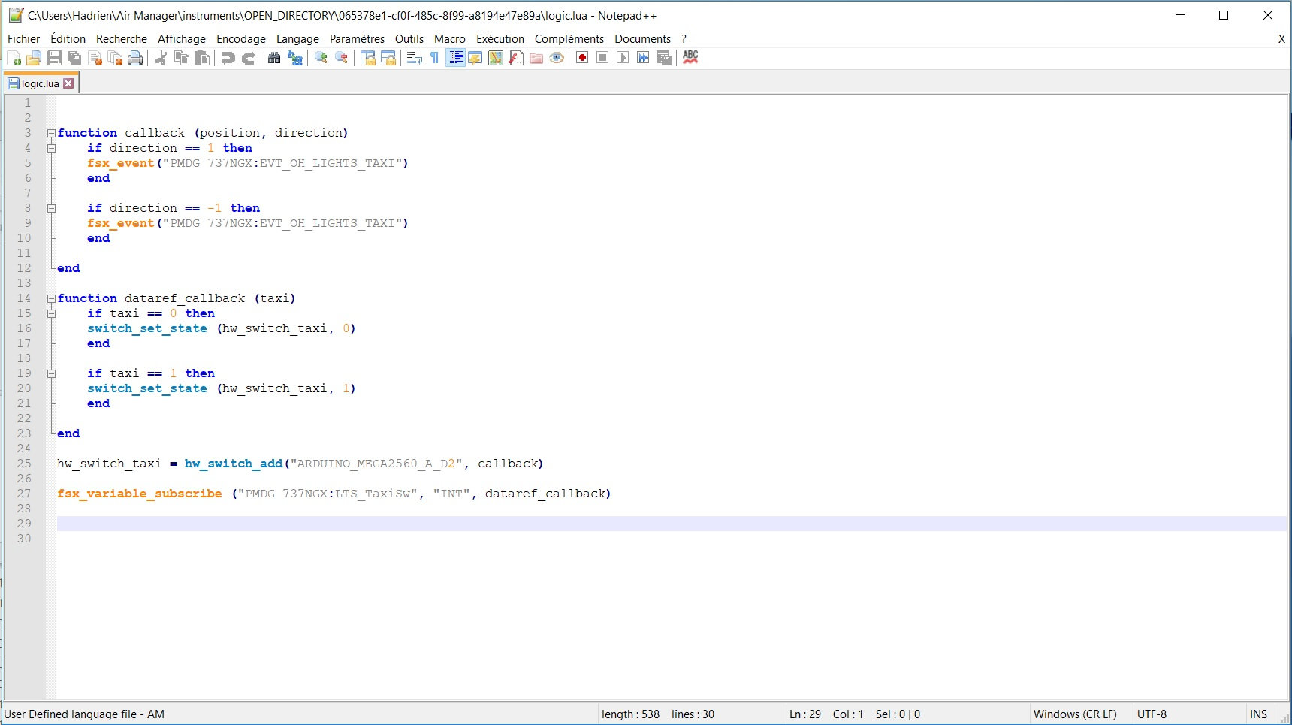The image size is (1292, 725).
Task: Open the Recherche menu
Action: click(x=122, y=39)
